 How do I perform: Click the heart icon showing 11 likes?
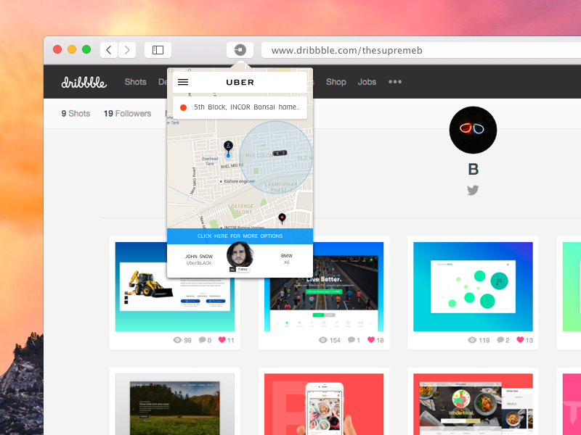(222, 339)
